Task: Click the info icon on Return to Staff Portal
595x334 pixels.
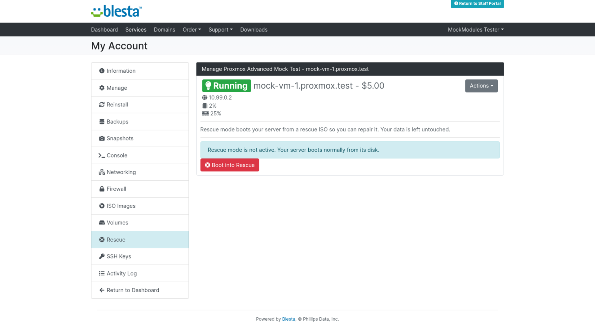Action: click(x=456, y=3)
